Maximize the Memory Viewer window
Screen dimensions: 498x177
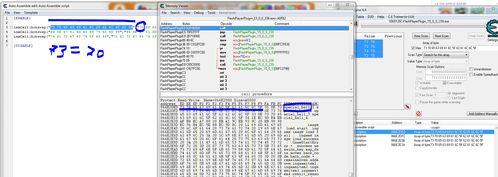click(x=337, y=5)
